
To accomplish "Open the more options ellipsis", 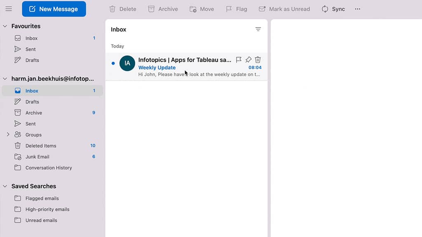I will click(357, 9).
